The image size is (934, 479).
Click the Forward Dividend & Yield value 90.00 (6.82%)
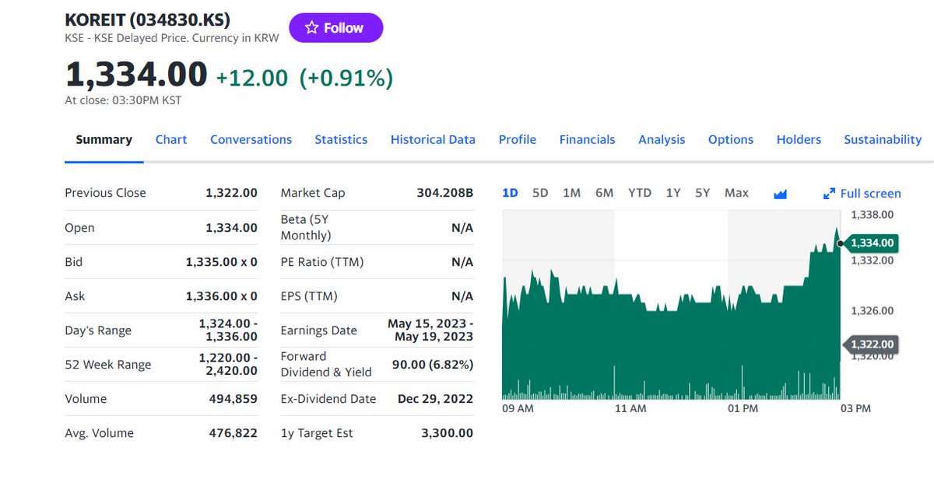pyautogui.click(x=433, y=365)
